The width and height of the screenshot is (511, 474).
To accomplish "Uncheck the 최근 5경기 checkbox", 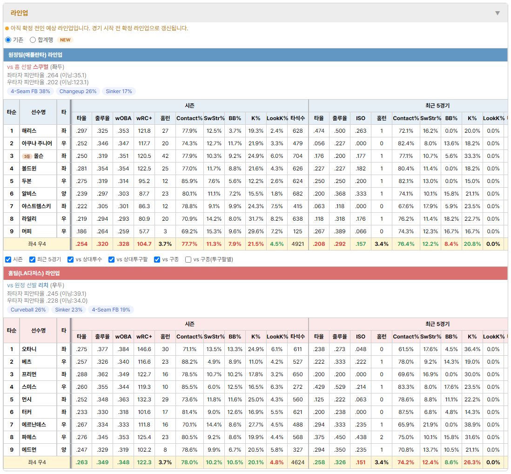I will 32,259.
